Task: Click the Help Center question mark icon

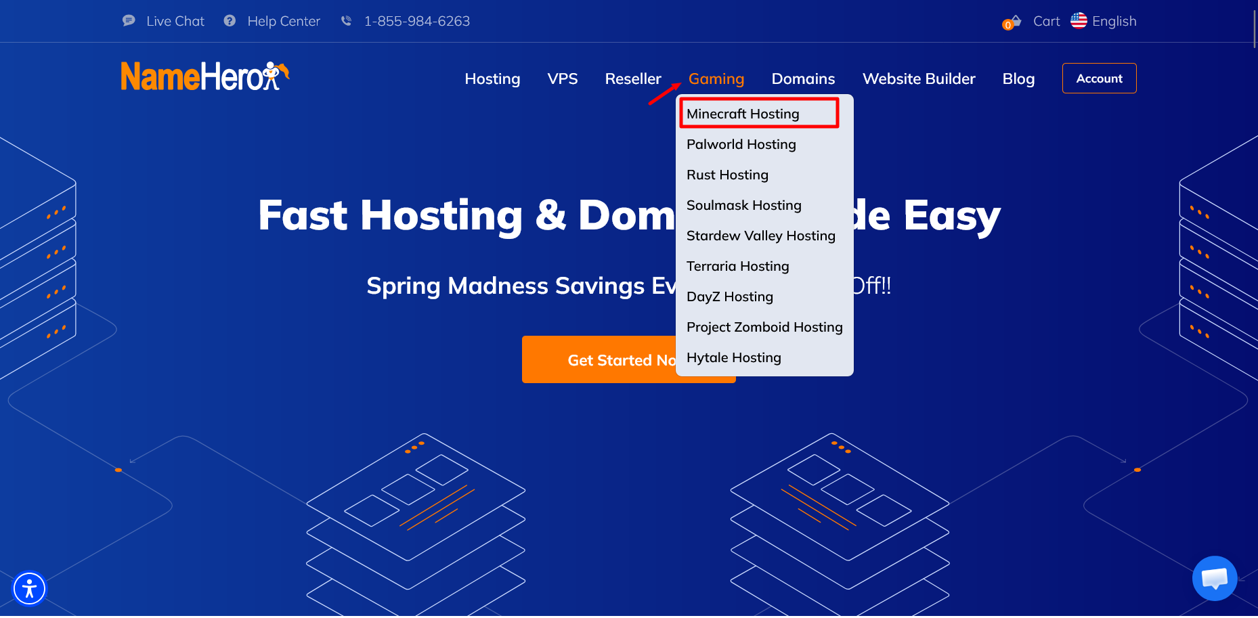Action: (230, 21)
